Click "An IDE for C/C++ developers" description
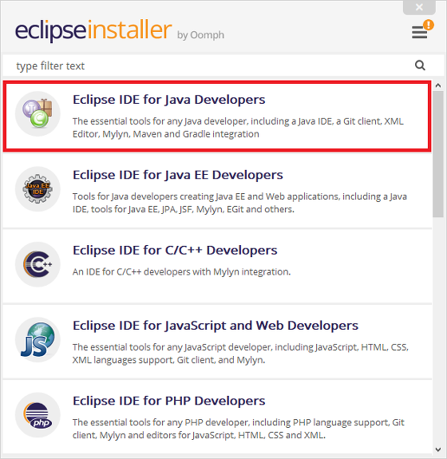The image size is (447, 459). point(181,272)
